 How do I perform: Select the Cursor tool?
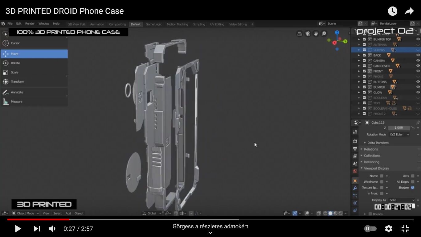pos(34,43)
